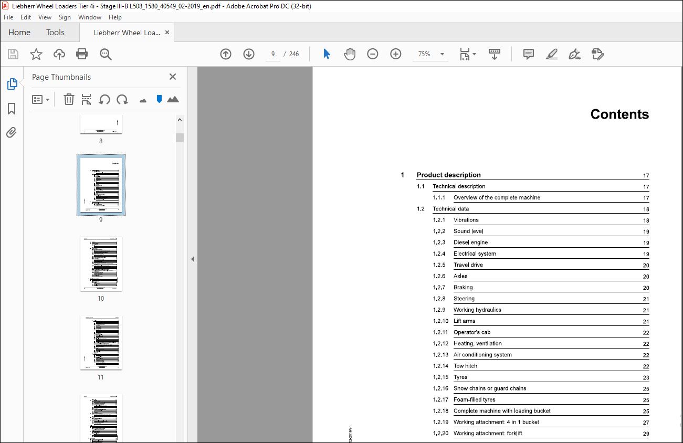Collapse the navigation pane with the arrow
This screenshot has height=443, width=683.
[x=193, y=259]
